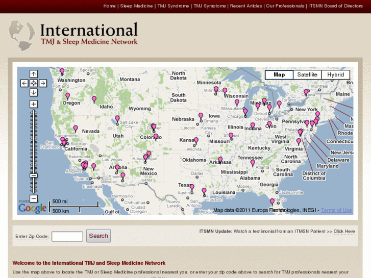The width and height of the screenshot is (371, 278).
Task: Pan the map down with arrow
Action: 34,92
